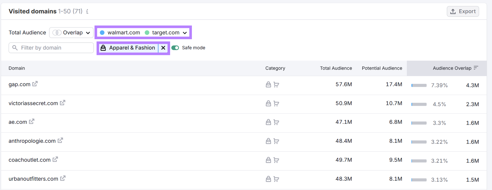This screenshot has width=492, height=190.
Task: Open gap.com external link icon
Action: pos(35,84)
